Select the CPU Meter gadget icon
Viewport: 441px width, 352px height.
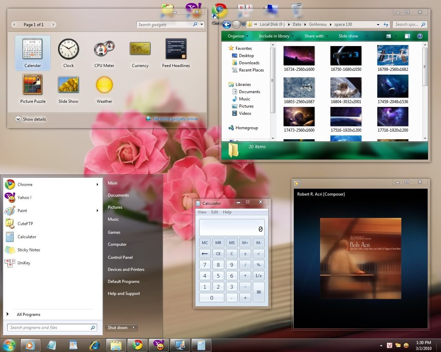click(x=104, y=49)
